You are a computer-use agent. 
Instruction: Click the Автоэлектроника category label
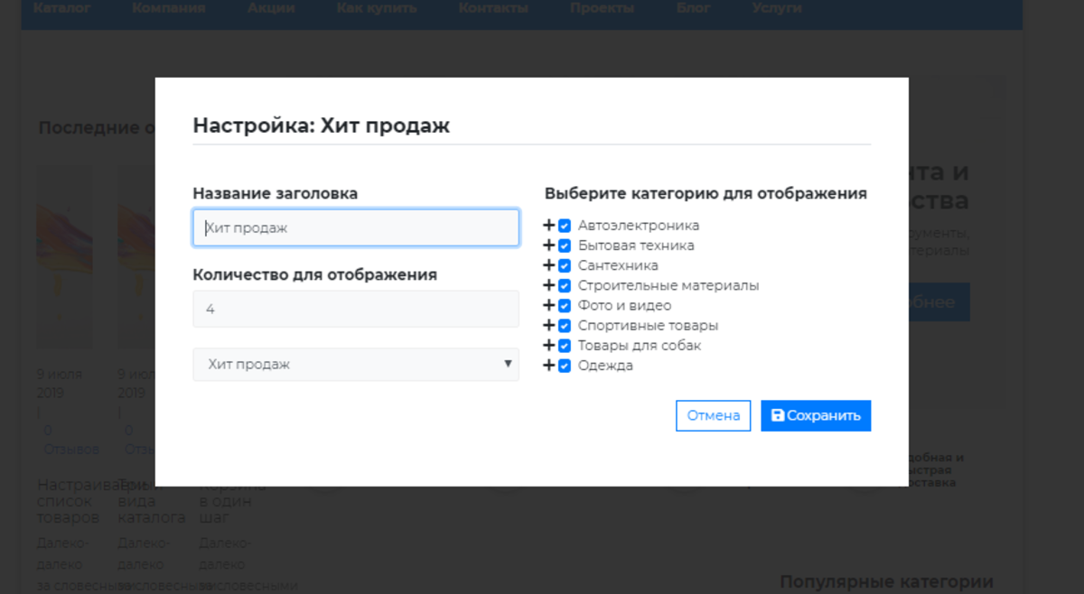coord(639,226)
